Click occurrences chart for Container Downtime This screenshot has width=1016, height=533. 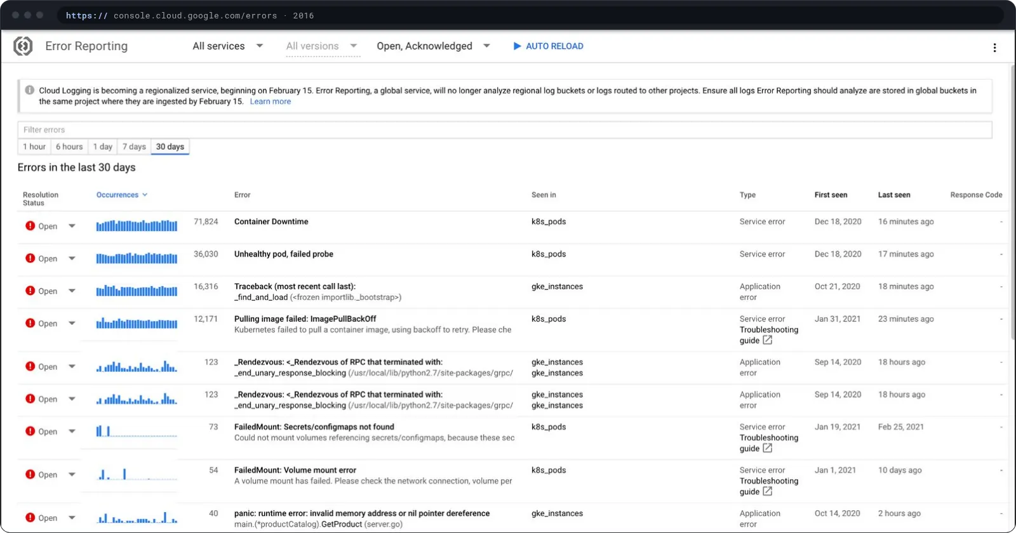(137, 225)
